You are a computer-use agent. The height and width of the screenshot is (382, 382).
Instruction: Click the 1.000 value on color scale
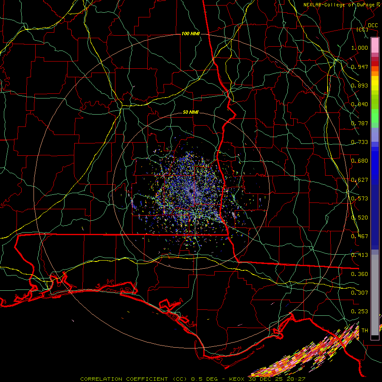[x=360, y=48]
